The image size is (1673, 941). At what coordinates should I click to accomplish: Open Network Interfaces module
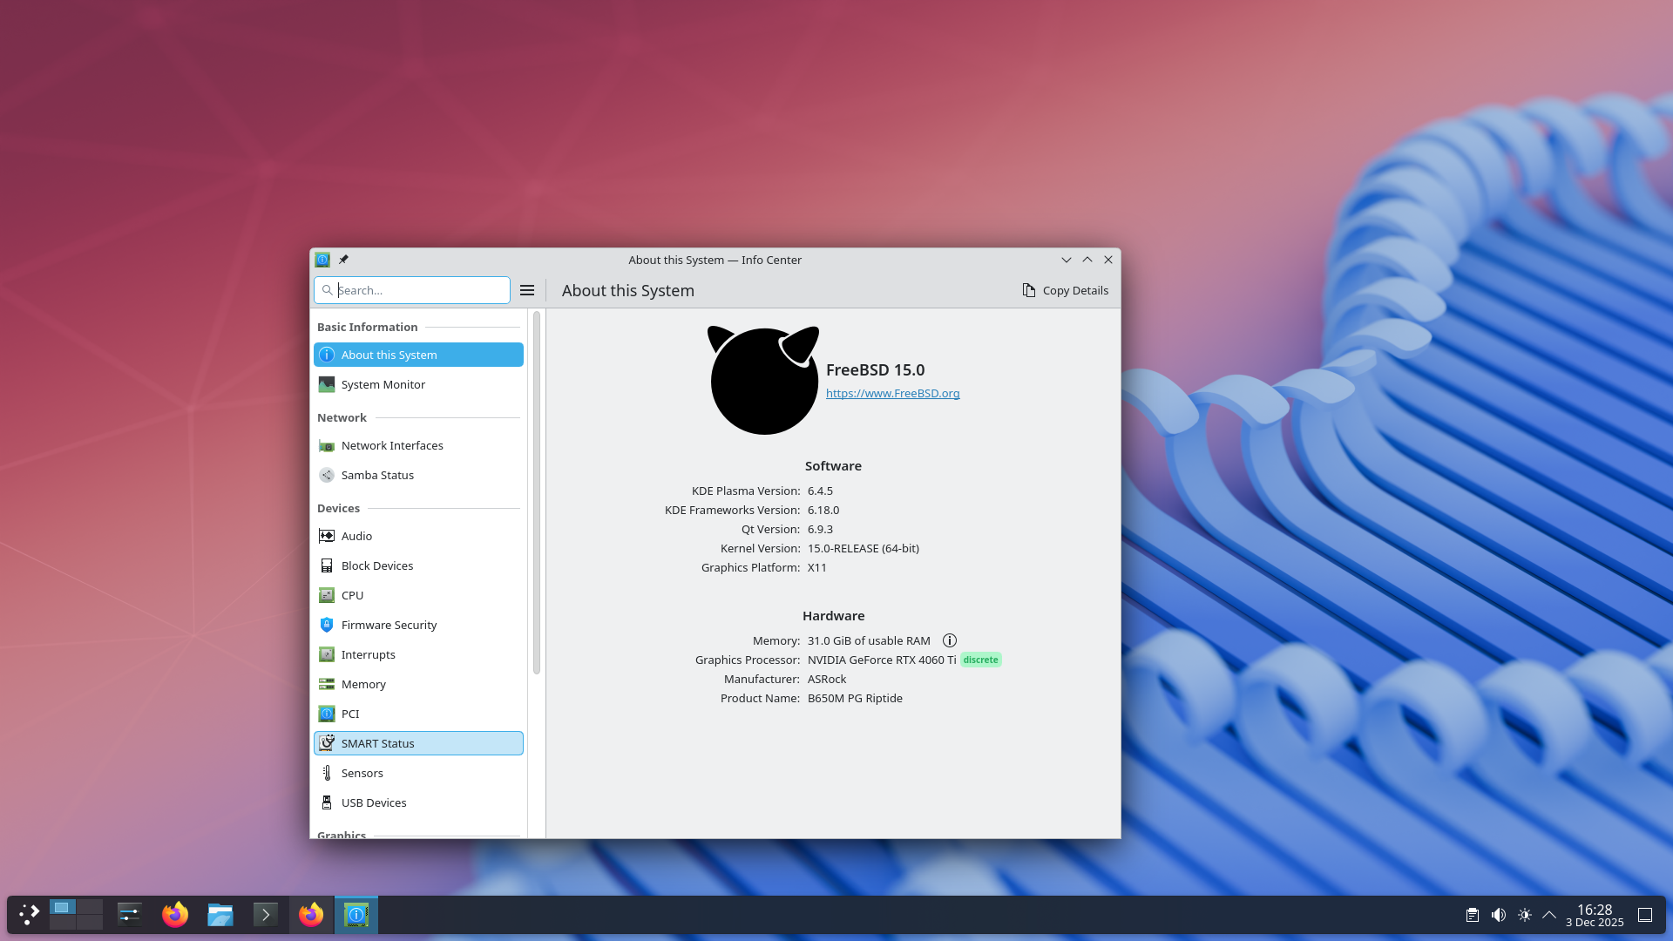tap(391, 445)
